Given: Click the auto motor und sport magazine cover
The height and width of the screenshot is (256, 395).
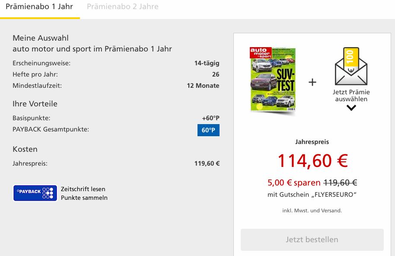Looking at the screenshot, I should [x=273, y=80].
